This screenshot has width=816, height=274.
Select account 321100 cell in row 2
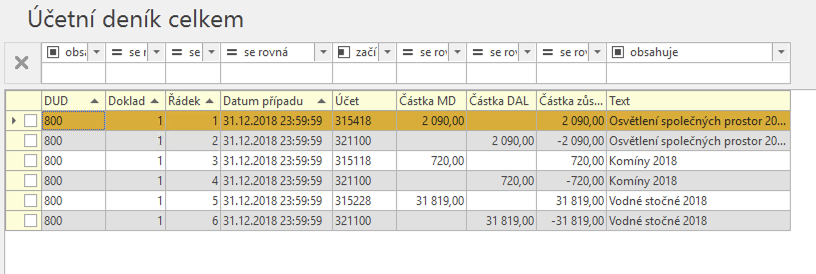[x=363, y=141]
